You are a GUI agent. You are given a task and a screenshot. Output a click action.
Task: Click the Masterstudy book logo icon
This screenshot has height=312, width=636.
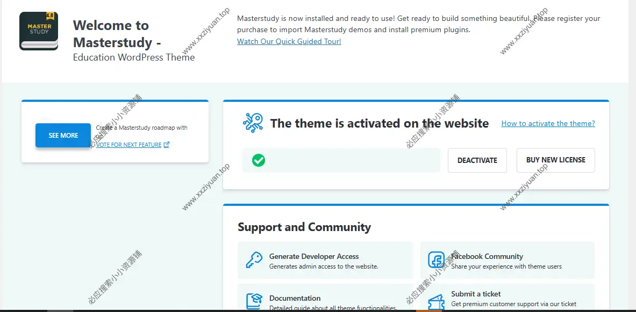point(39,31)
